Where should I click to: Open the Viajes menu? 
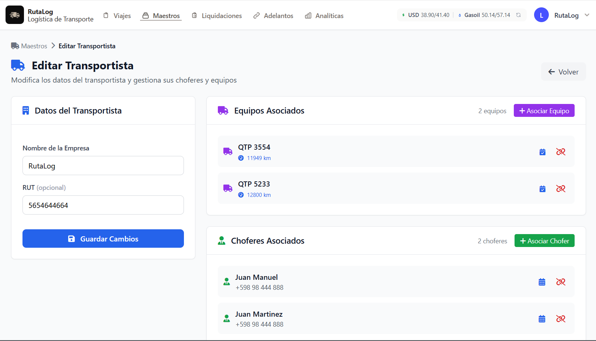(117, 15)
